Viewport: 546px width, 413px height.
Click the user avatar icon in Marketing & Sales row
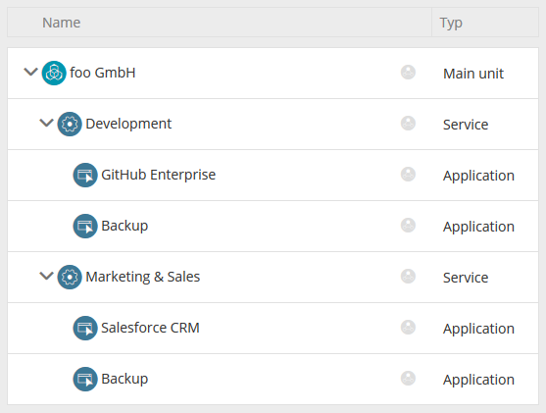pos(408,276)
